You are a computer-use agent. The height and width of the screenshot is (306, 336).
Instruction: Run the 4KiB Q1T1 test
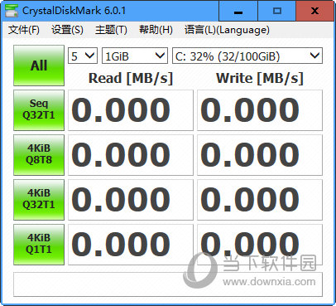coord(39,245)
